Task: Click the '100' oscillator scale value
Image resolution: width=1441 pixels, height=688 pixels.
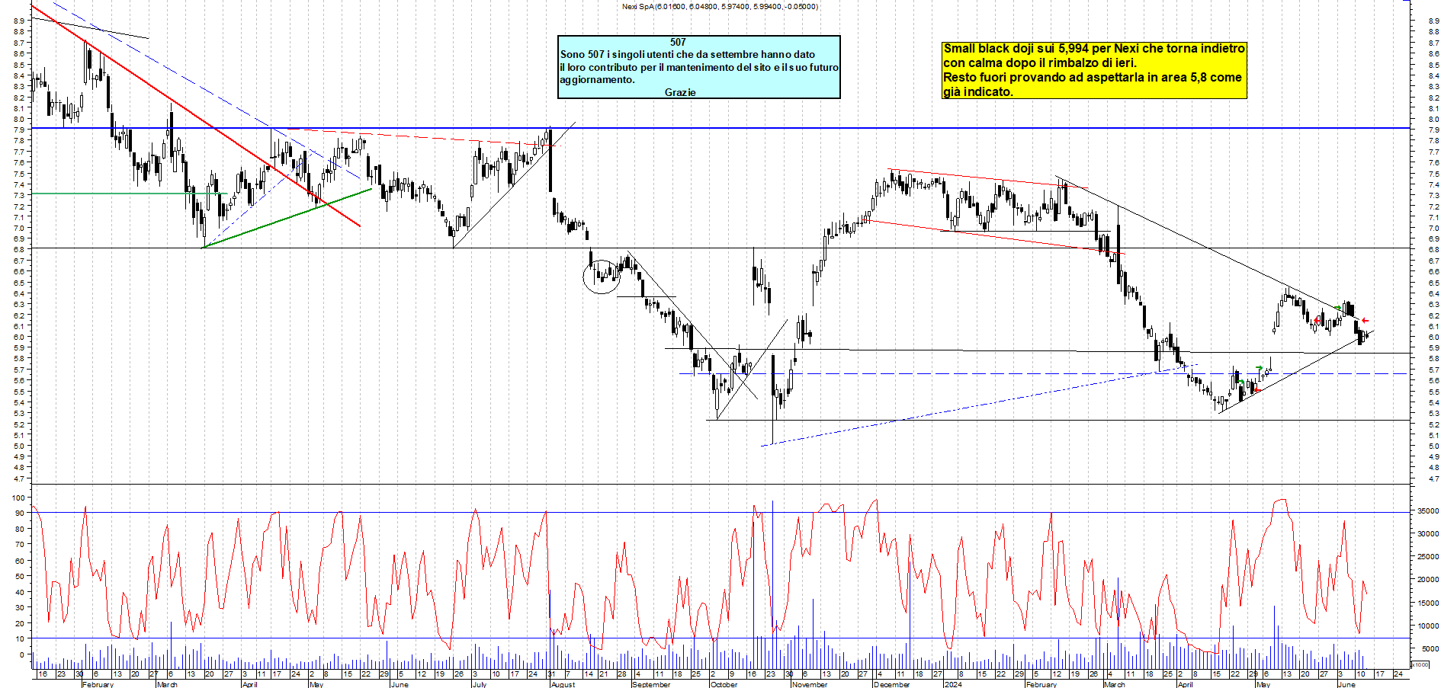Action: point(18,498)
